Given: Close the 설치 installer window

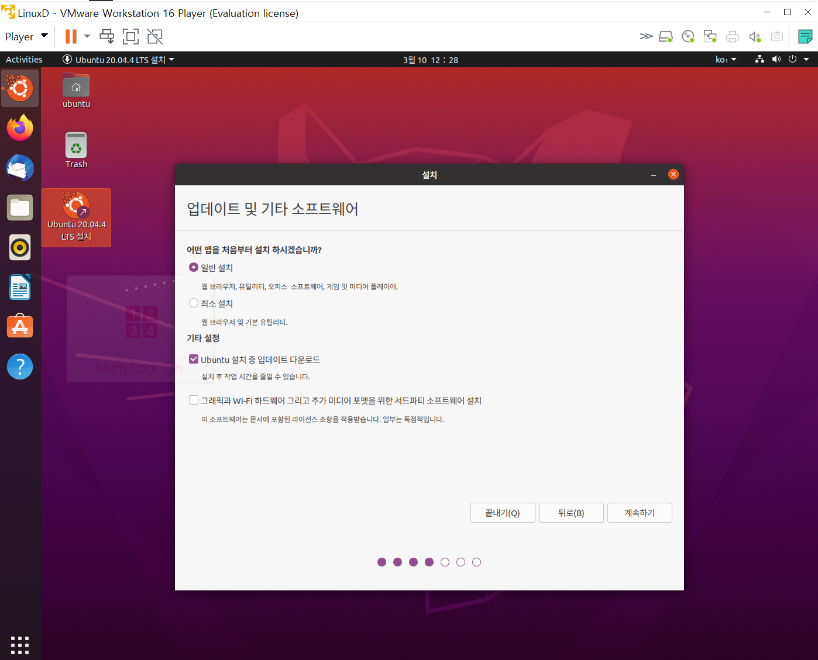Looking at the screenshot, I should pyautogui.click(x=673, y=174).
